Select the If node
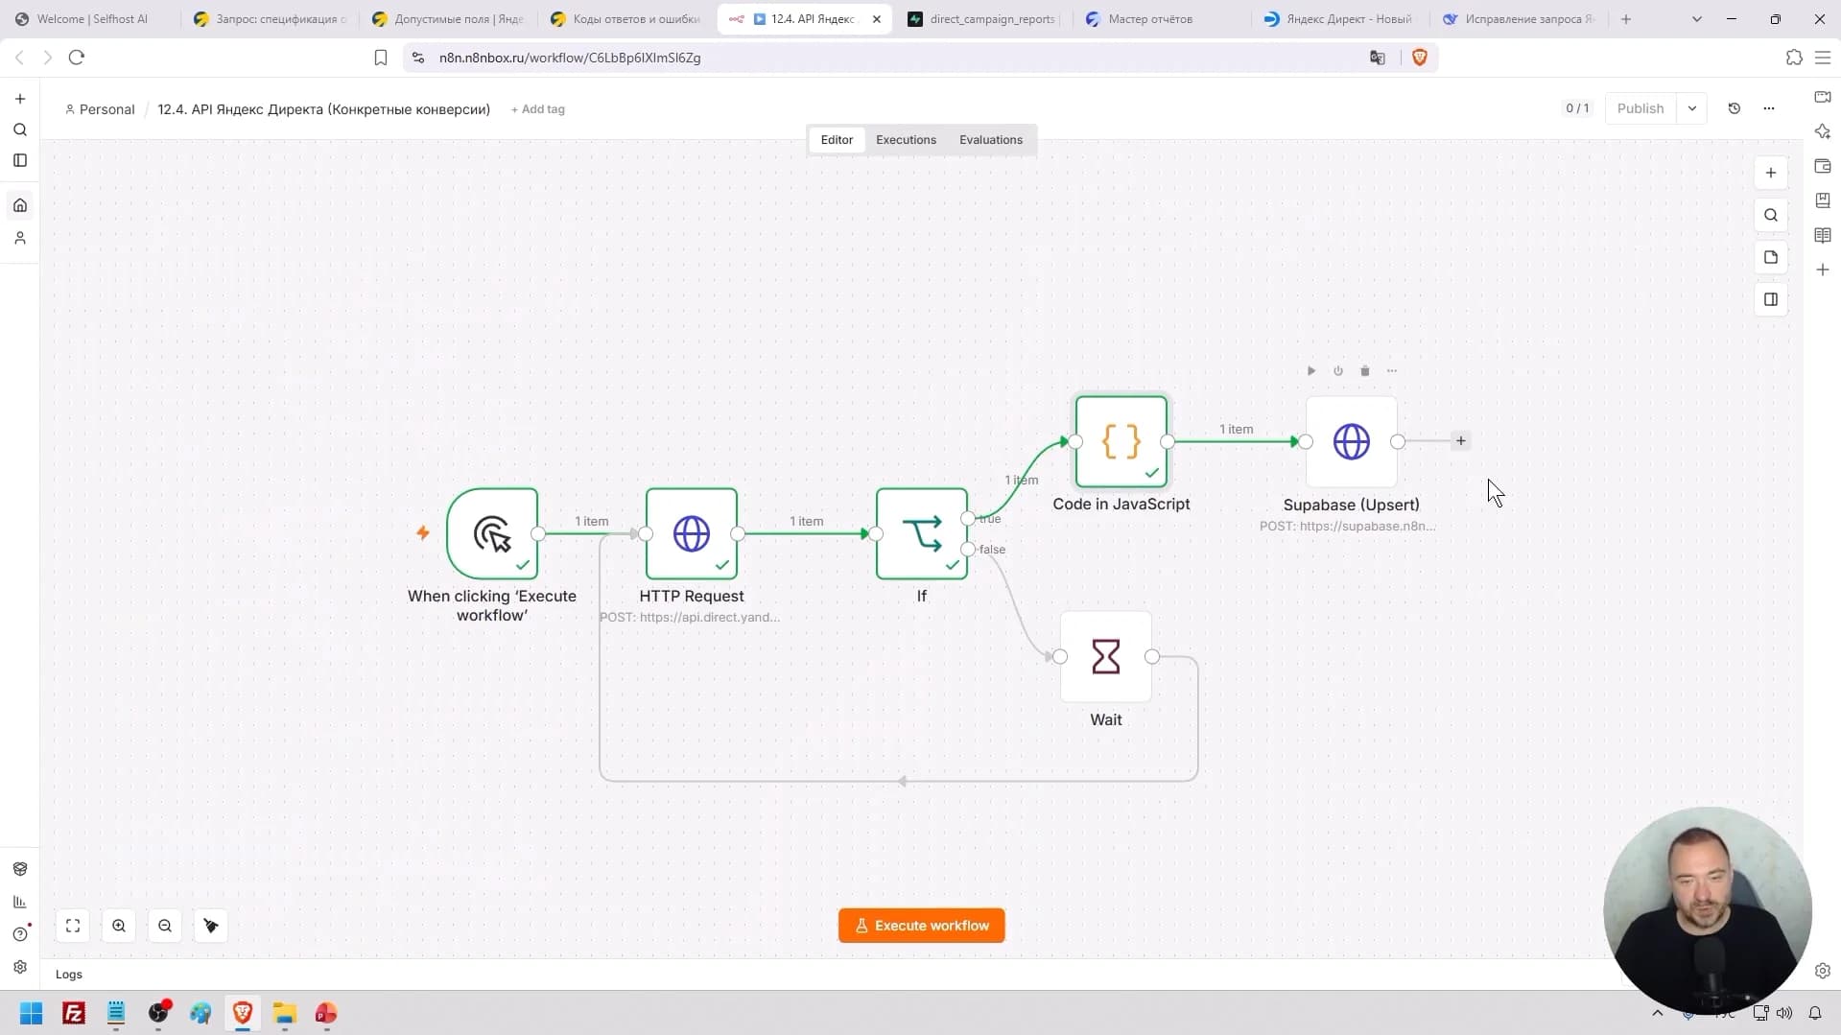The height and width of the screenshot is (1035, 1841). (922, 534)
